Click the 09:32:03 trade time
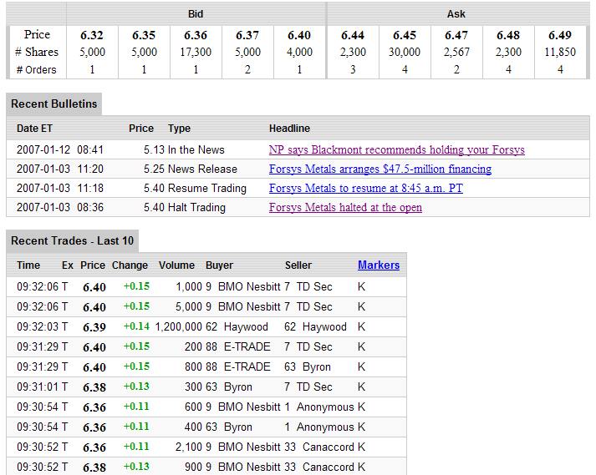Viewport: 596px width, 475px height. pyautogui.click(x=38, y=327)
